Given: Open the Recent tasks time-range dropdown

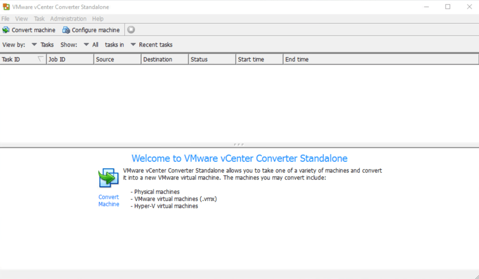Looking at the screenshot, I should tap(133, 45).
